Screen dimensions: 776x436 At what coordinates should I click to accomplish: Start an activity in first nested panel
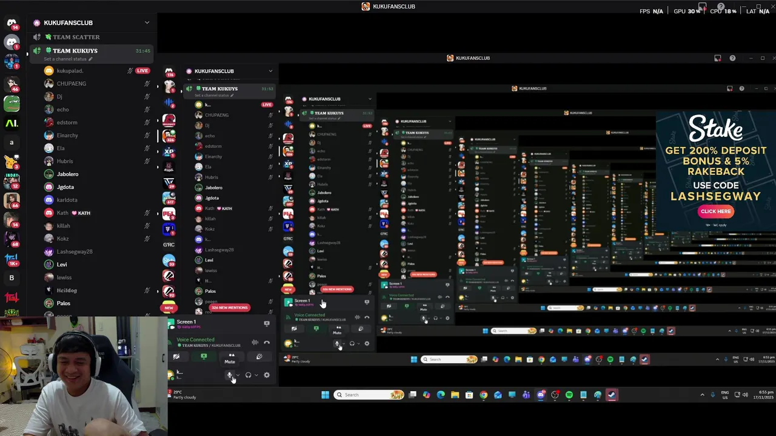231,357
